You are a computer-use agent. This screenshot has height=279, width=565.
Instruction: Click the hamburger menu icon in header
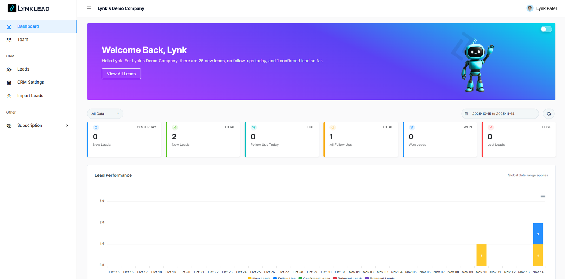[89, 8]
